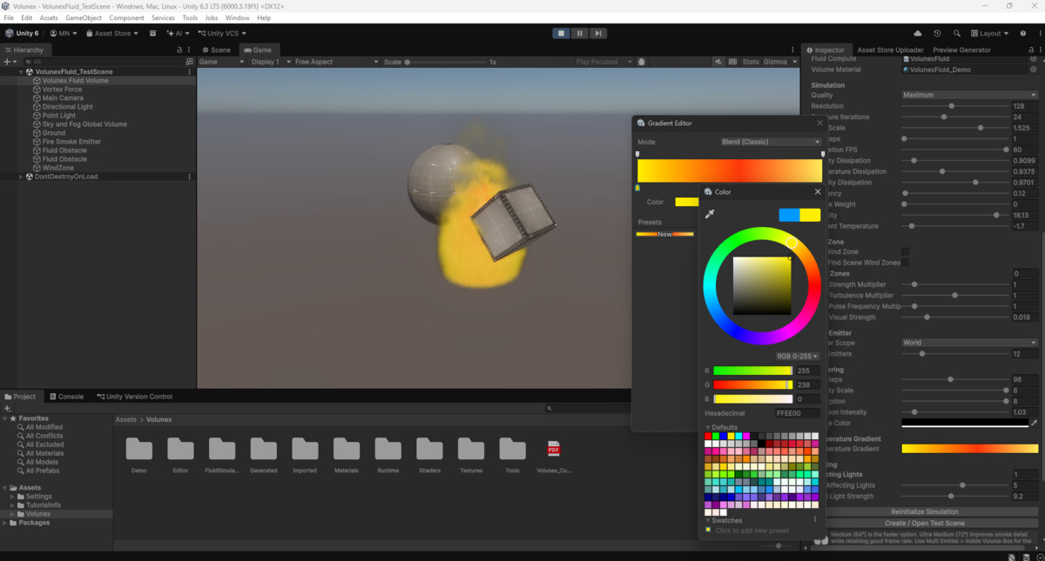Open the GameObject menu
The height and width of the screenshot is (561, 1045).
click(x=84, y=17)
